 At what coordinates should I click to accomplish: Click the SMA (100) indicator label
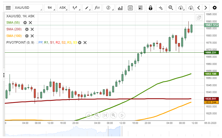pyautogui.click(x=14, y=36)
